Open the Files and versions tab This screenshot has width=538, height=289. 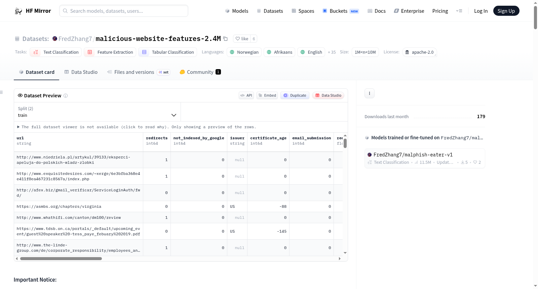point(139,72)
